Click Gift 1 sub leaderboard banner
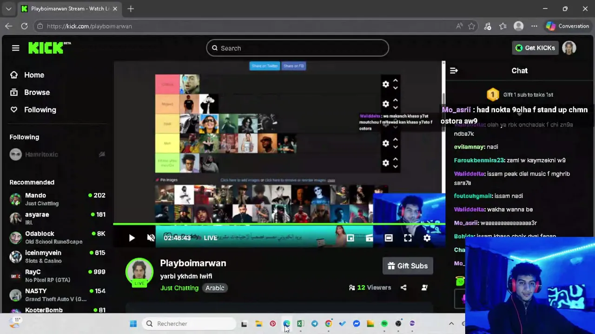 tap(520, 95)
